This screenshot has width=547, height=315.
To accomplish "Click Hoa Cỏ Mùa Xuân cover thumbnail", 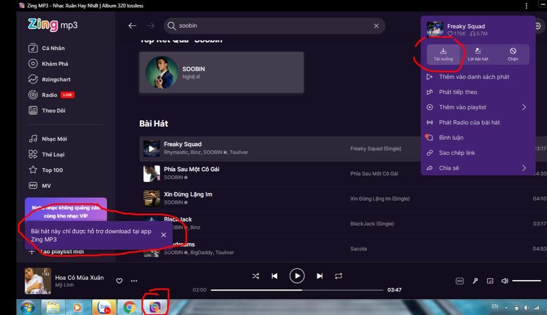I will coord(38,280).
